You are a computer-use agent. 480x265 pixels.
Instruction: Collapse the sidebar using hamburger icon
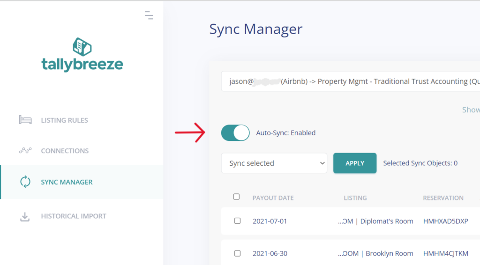click(149, 15)
